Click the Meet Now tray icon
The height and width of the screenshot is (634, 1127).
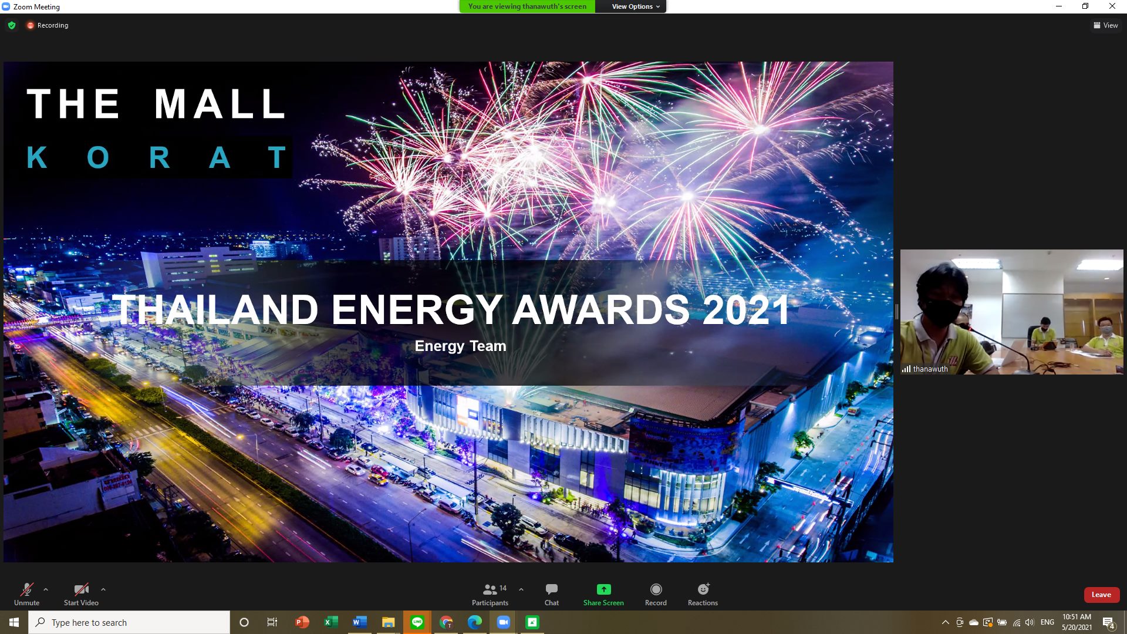960,622
